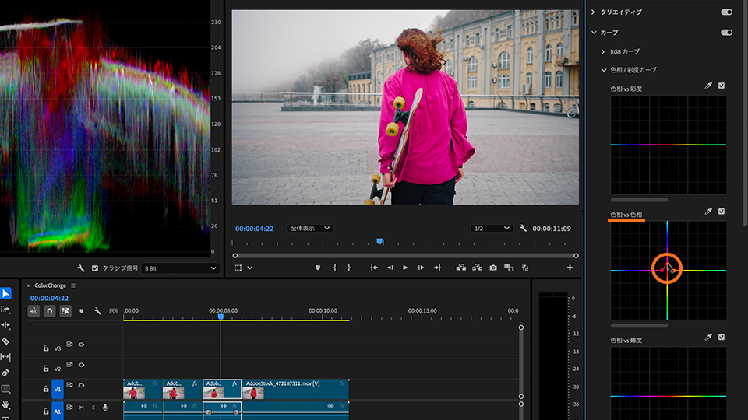The width and height of the screenshot is (748, 420).
Task: Export frame with camera icon
Action: (493, 268)
